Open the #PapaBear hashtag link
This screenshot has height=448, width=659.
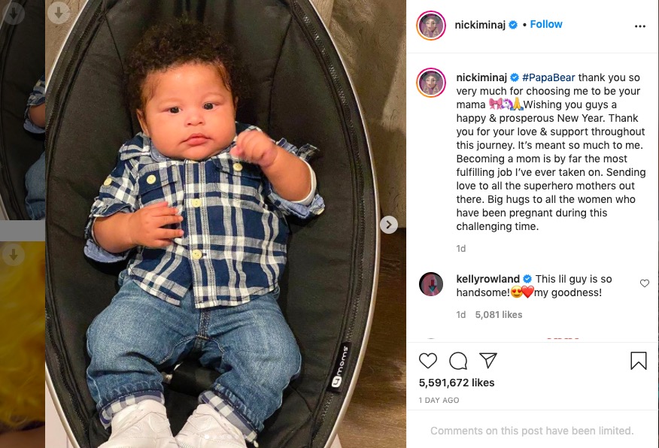click(x=548, y=77)
